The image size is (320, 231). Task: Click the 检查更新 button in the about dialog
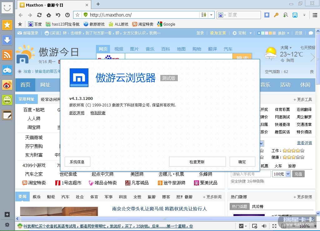pyautogui.click(x=197, y=162)
